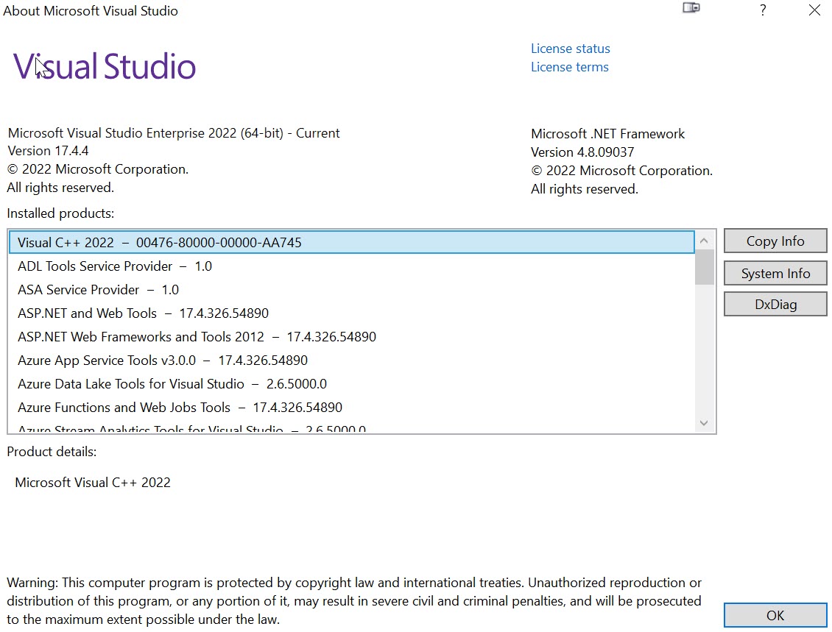The image size is (832, 632).
Task: Select ASA Service Provider entry
Action: (x=98, y=290)
